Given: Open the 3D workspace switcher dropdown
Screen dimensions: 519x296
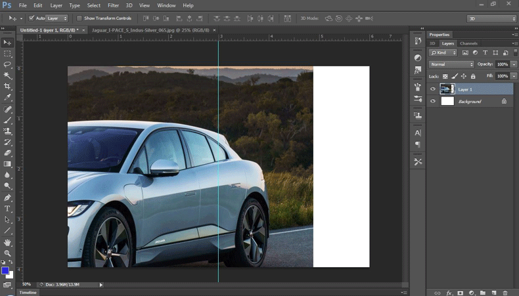Looking at the screenshot, I should tap(491, 18).
